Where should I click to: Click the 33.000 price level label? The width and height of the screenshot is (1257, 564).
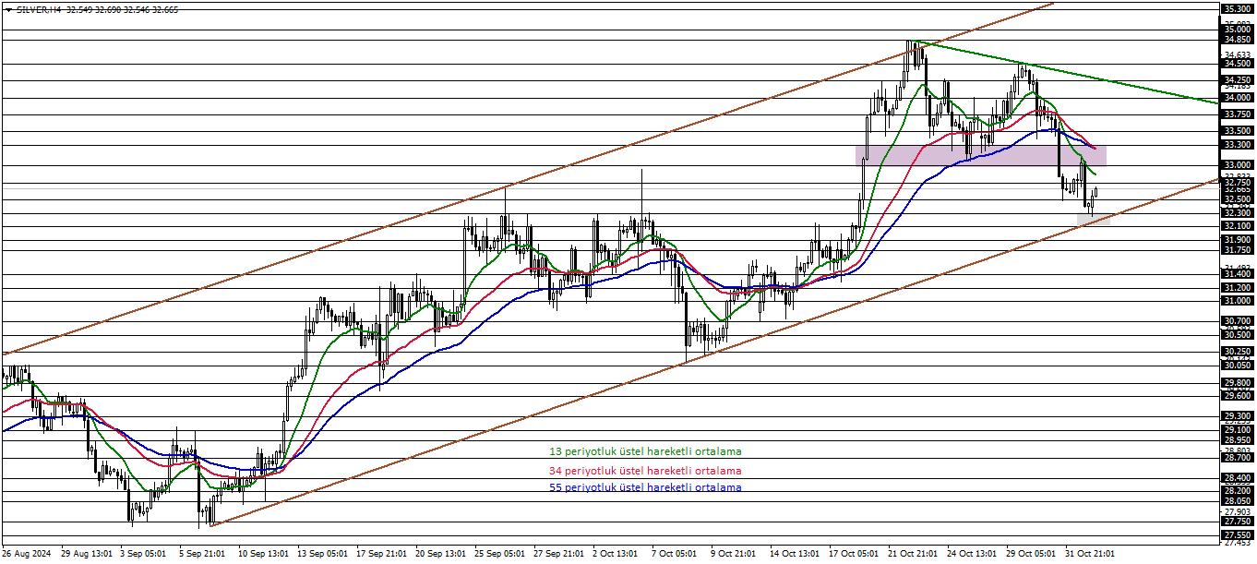pos(1237,165)
